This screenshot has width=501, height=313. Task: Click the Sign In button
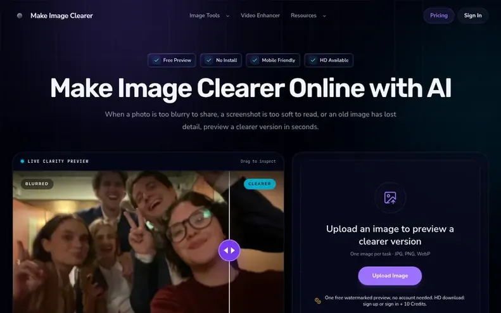point(472,15)
